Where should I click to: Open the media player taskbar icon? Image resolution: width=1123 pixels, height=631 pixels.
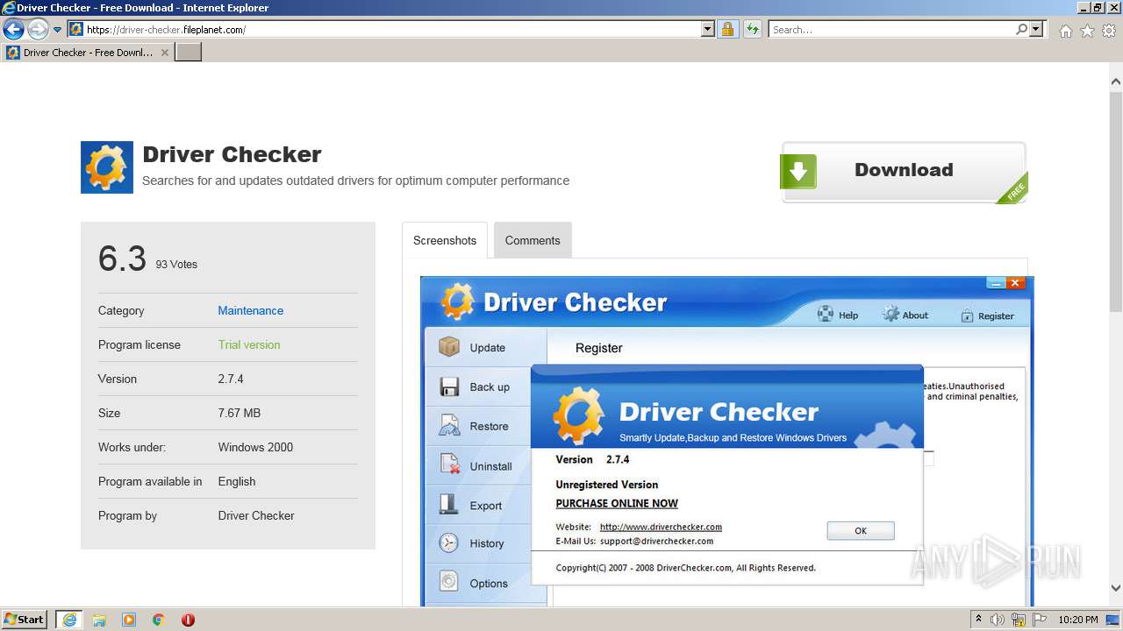pyautogui.click(x=129, y=620)
